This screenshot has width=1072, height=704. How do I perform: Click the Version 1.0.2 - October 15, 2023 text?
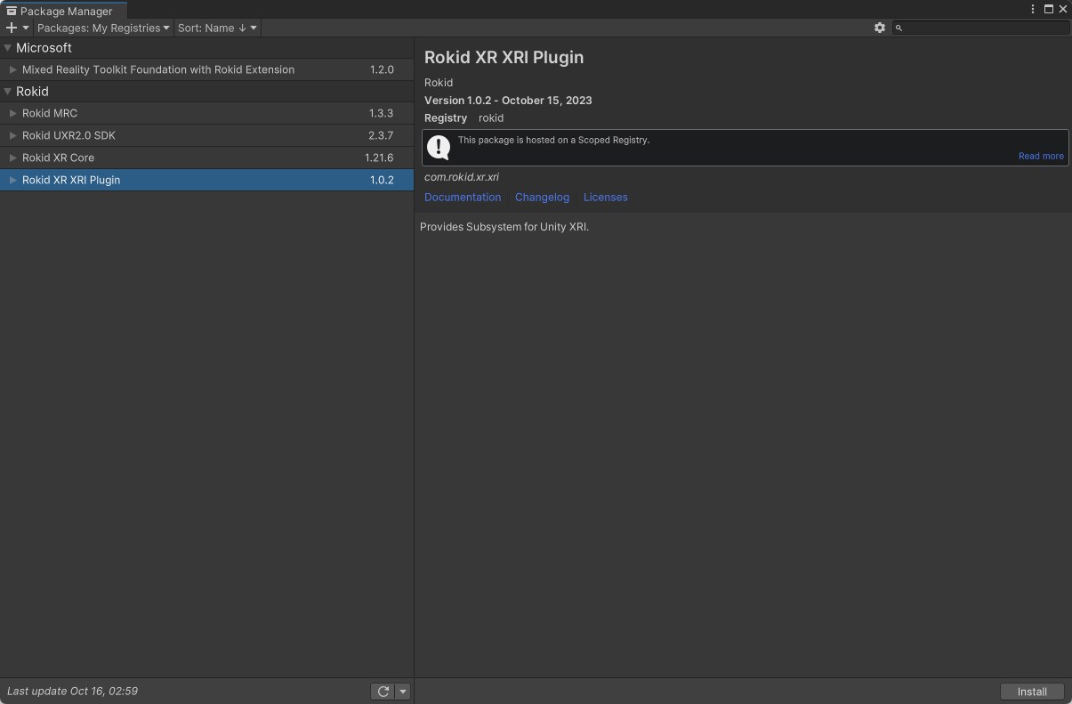[508, 101]
